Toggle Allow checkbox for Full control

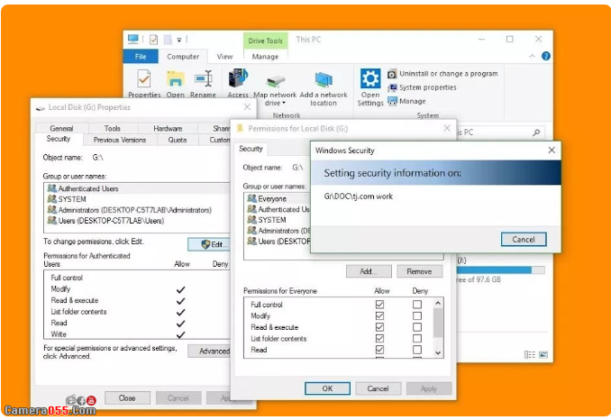tap(379, 305)
